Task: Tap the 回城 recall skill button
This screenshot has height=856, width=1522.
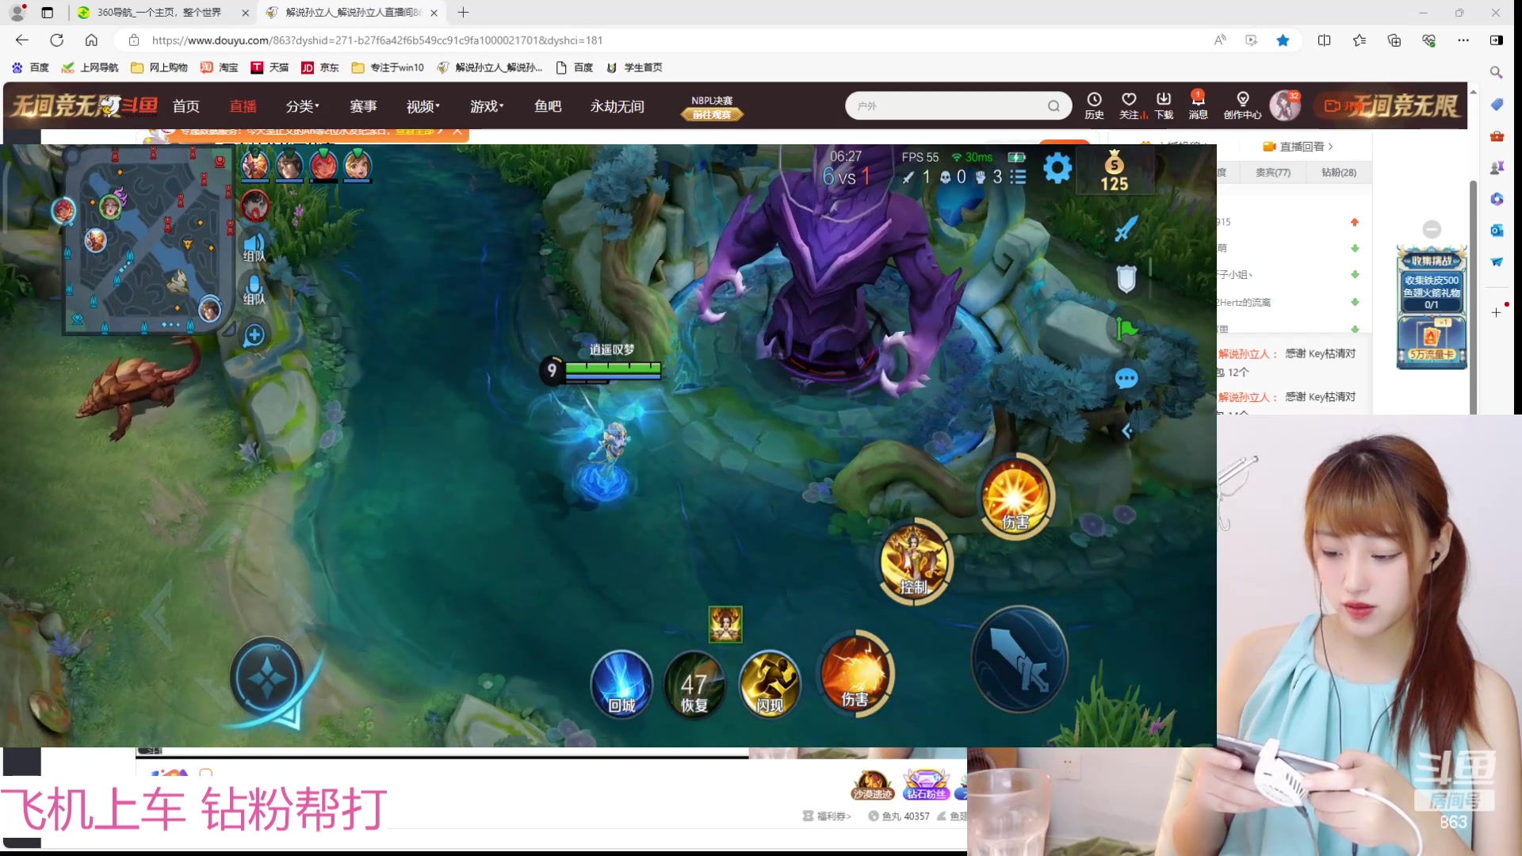Action: (622, 683)
